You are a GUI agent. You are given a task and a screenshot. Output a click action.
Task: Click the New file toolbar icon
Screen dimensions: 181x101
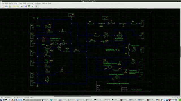(3, 6)
